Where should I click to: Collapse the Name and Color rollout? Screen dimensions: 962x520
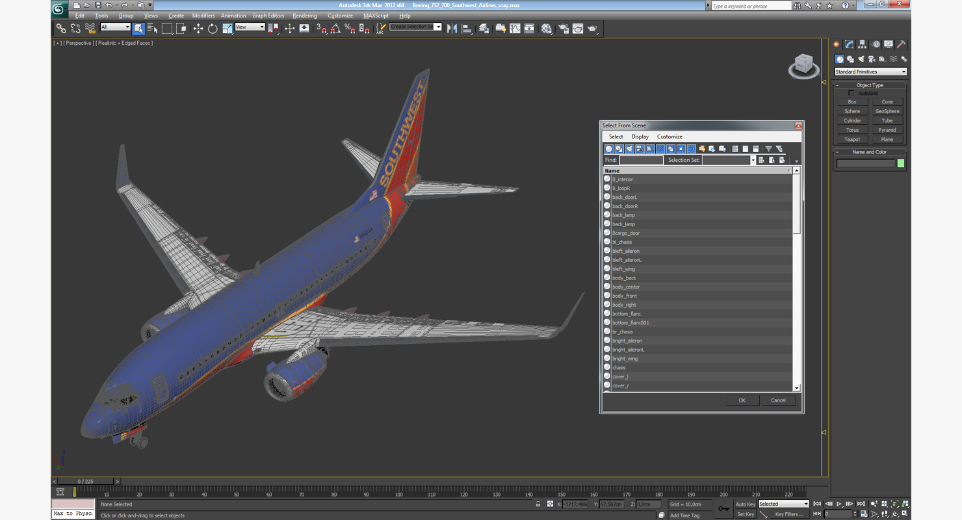(x=870, y=152)
